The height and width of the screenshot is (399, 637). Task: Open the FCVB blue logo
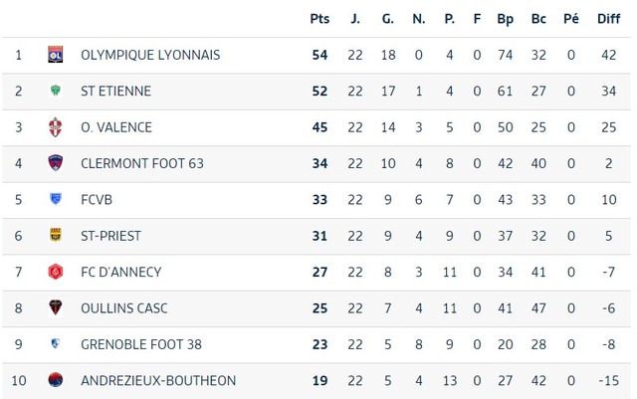pyautogui.click(x=56, y=199)
